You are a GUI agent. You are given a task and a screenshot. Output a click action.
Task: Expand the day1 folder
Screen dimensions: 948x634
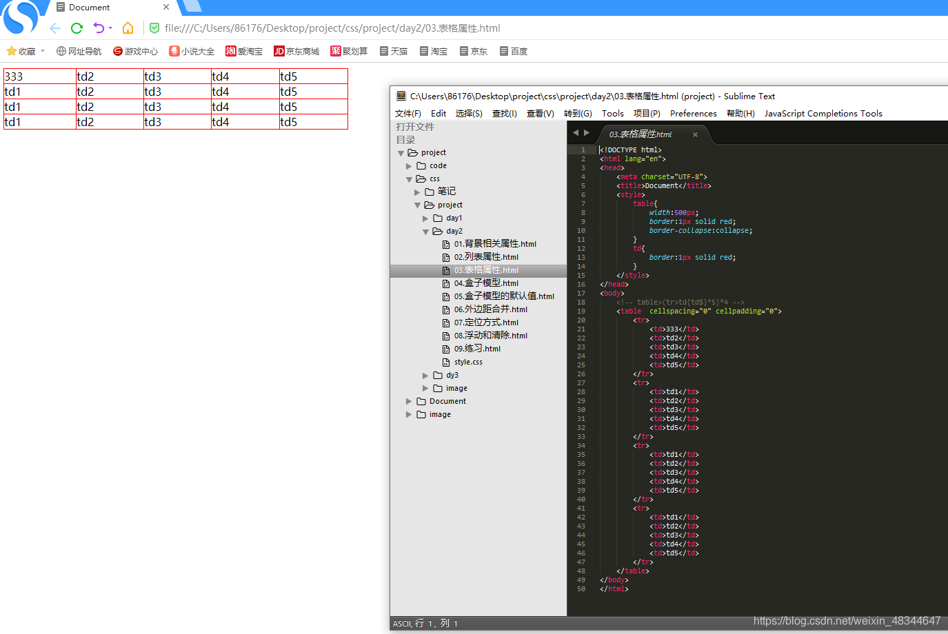pyautogui.click(x=425, y=218)
